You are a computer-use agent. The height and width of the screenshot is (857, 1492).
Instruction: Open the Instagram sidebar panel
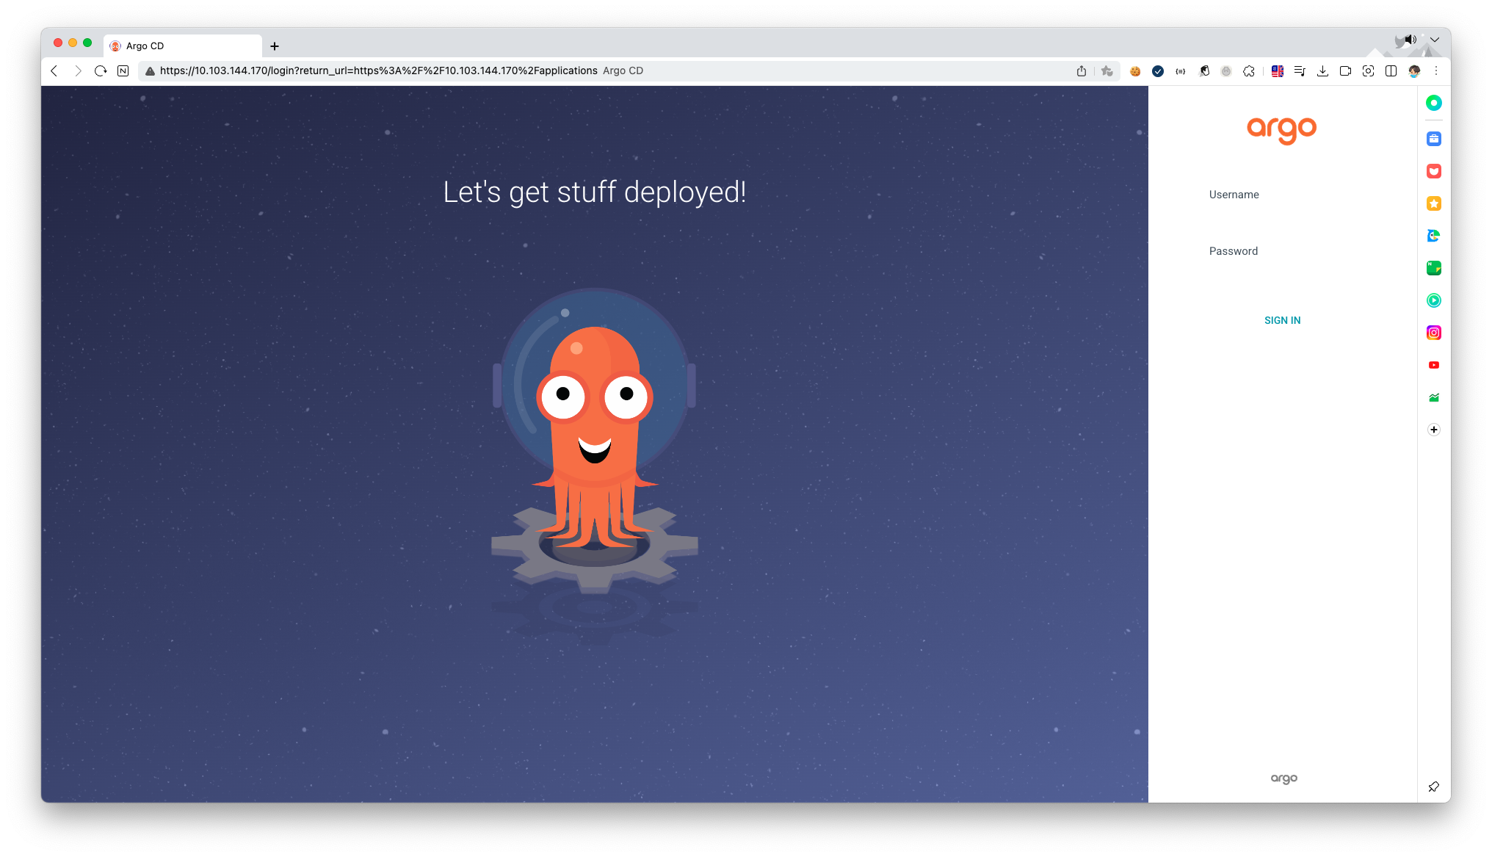pos(1433,333)
